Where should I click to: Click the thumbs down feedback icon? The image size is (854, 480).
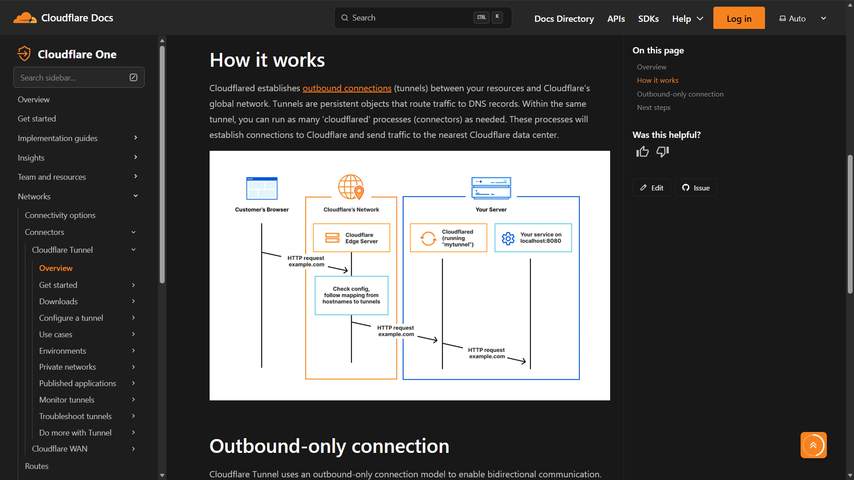click(663, 152)
